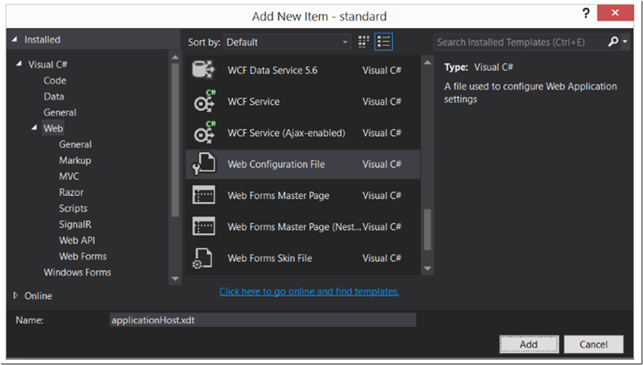
Task: Click the WCF Service template icon
Action: 204,101
